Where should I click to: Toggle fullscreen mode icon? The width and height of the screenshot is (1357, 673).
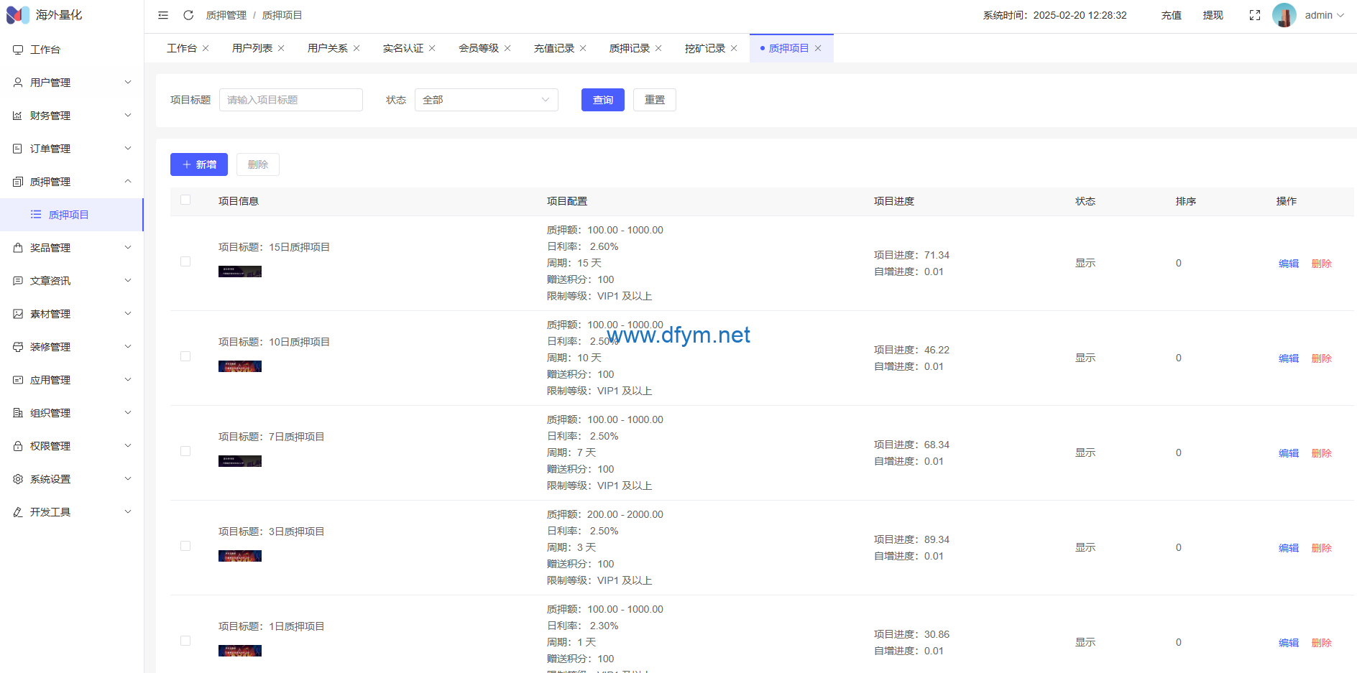1255,15
